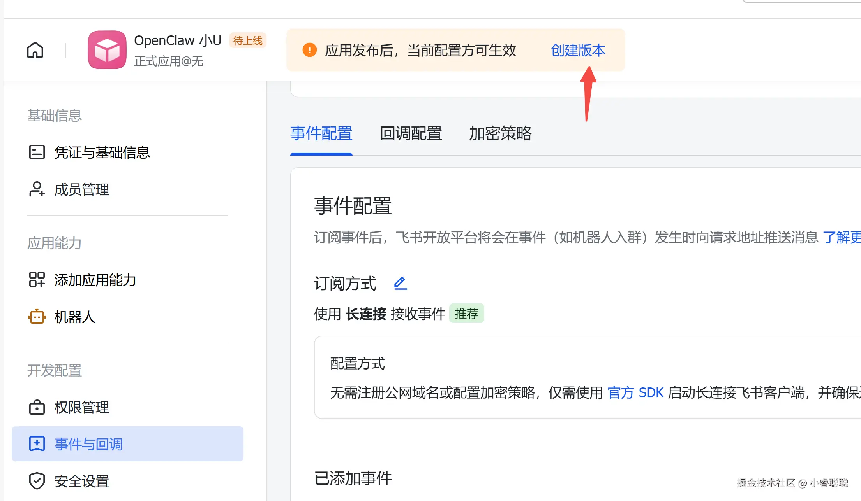Switch to the 加密策略 tab
Viewport: 861px width, 501px height.
[x=500, y=133]
